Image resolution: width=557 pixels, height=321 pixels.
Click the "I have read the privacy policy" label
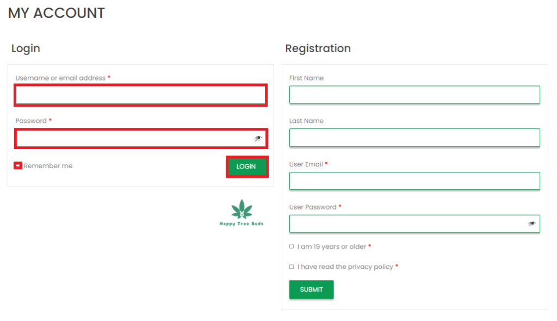(x=345, y=267)
